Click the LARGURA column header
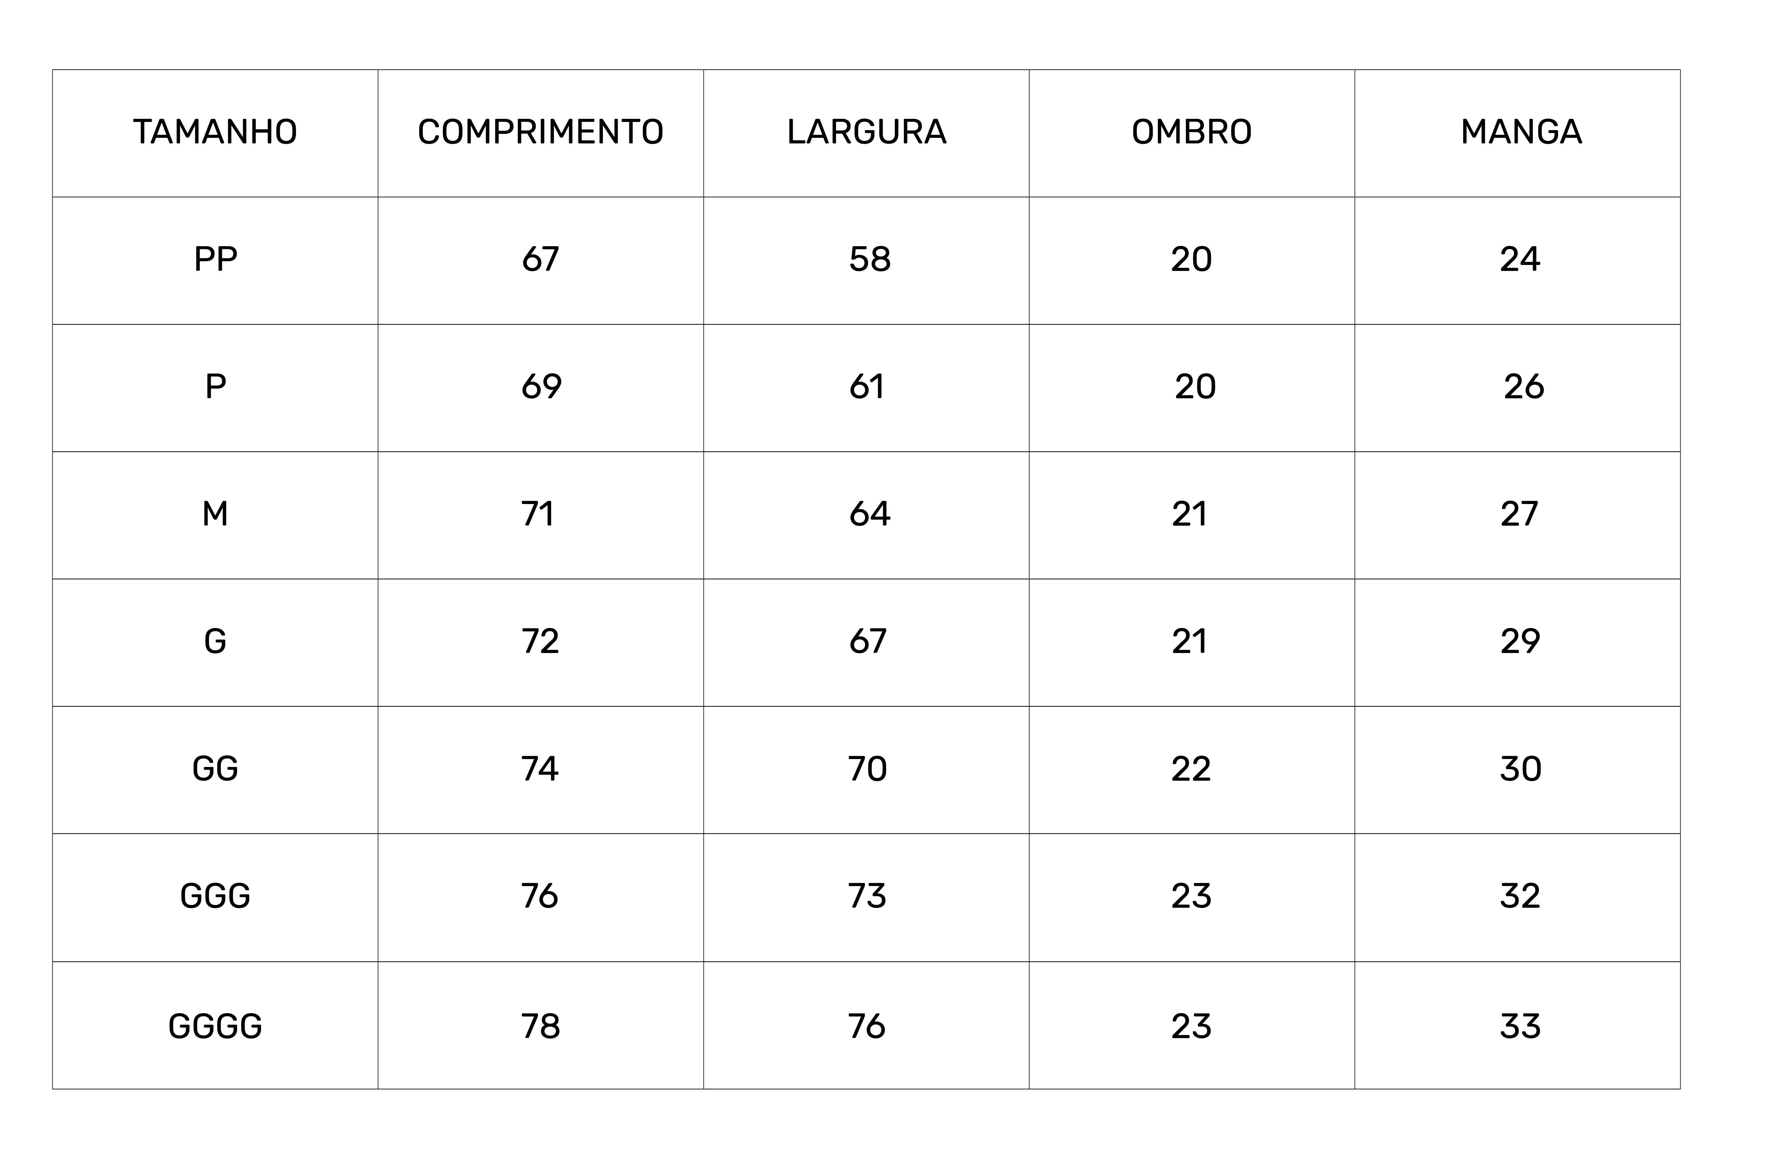 tap(867, 132)
